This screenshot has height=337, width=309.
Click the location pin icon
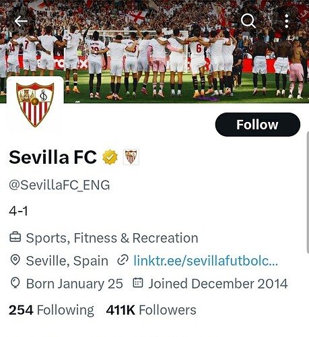[x=15, y=260]
